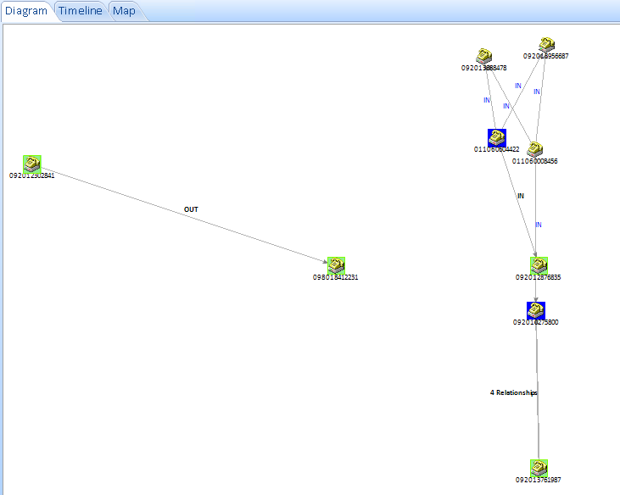Click the bold dark IN link label
The height and width of the screenshot is (495, 620).
(521, 196)
